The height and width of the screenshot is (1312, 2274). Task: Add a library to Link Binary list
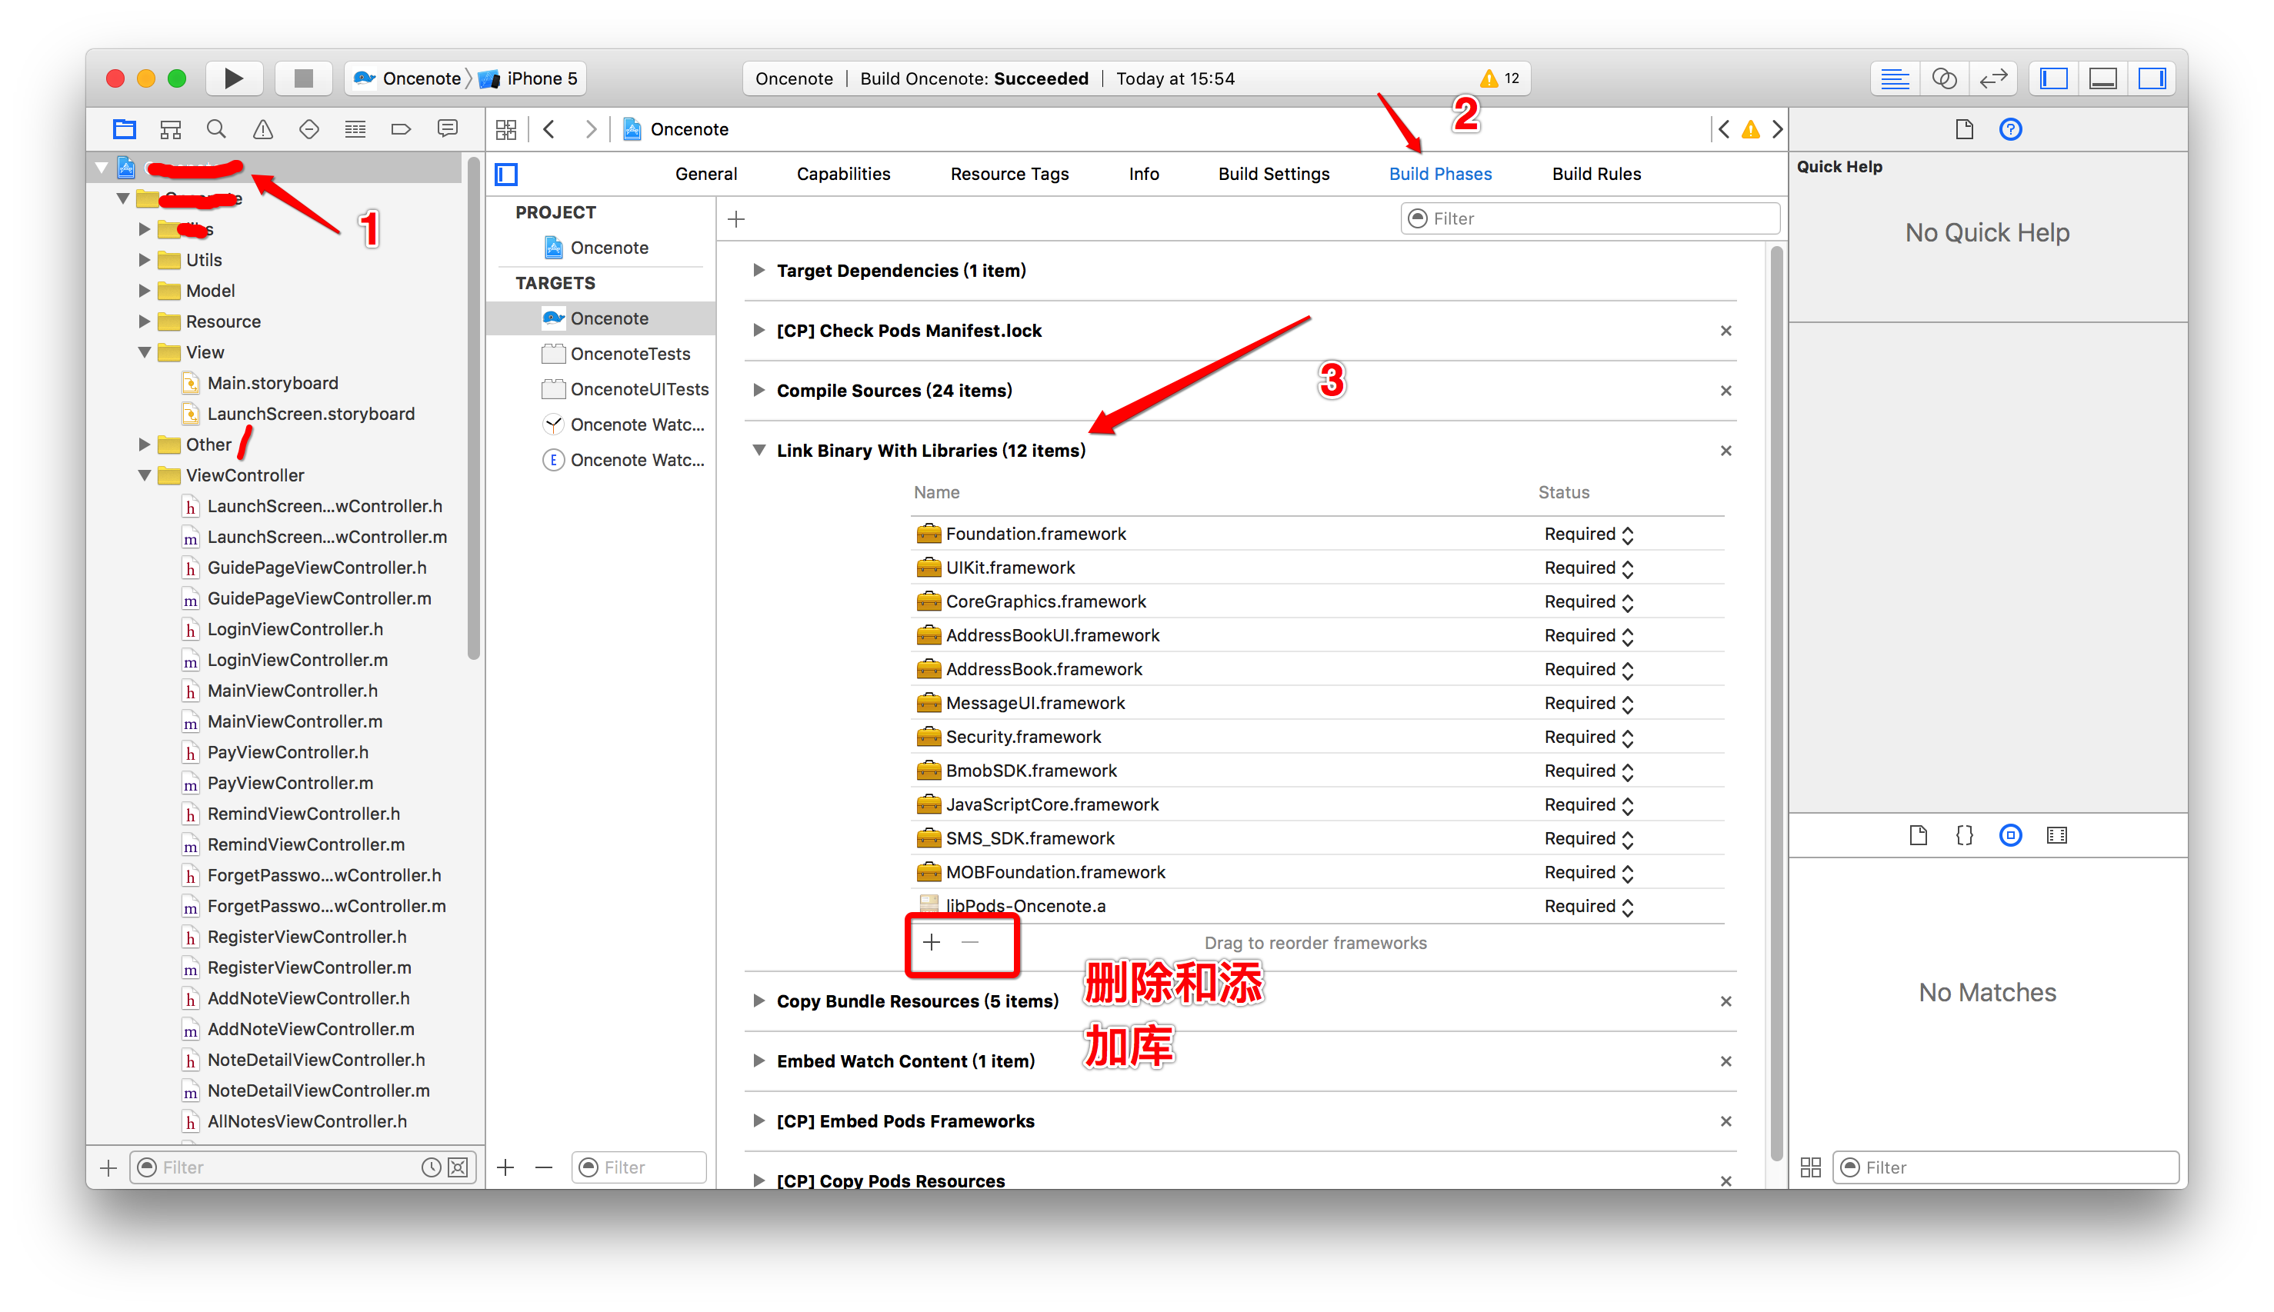[932, 943]
